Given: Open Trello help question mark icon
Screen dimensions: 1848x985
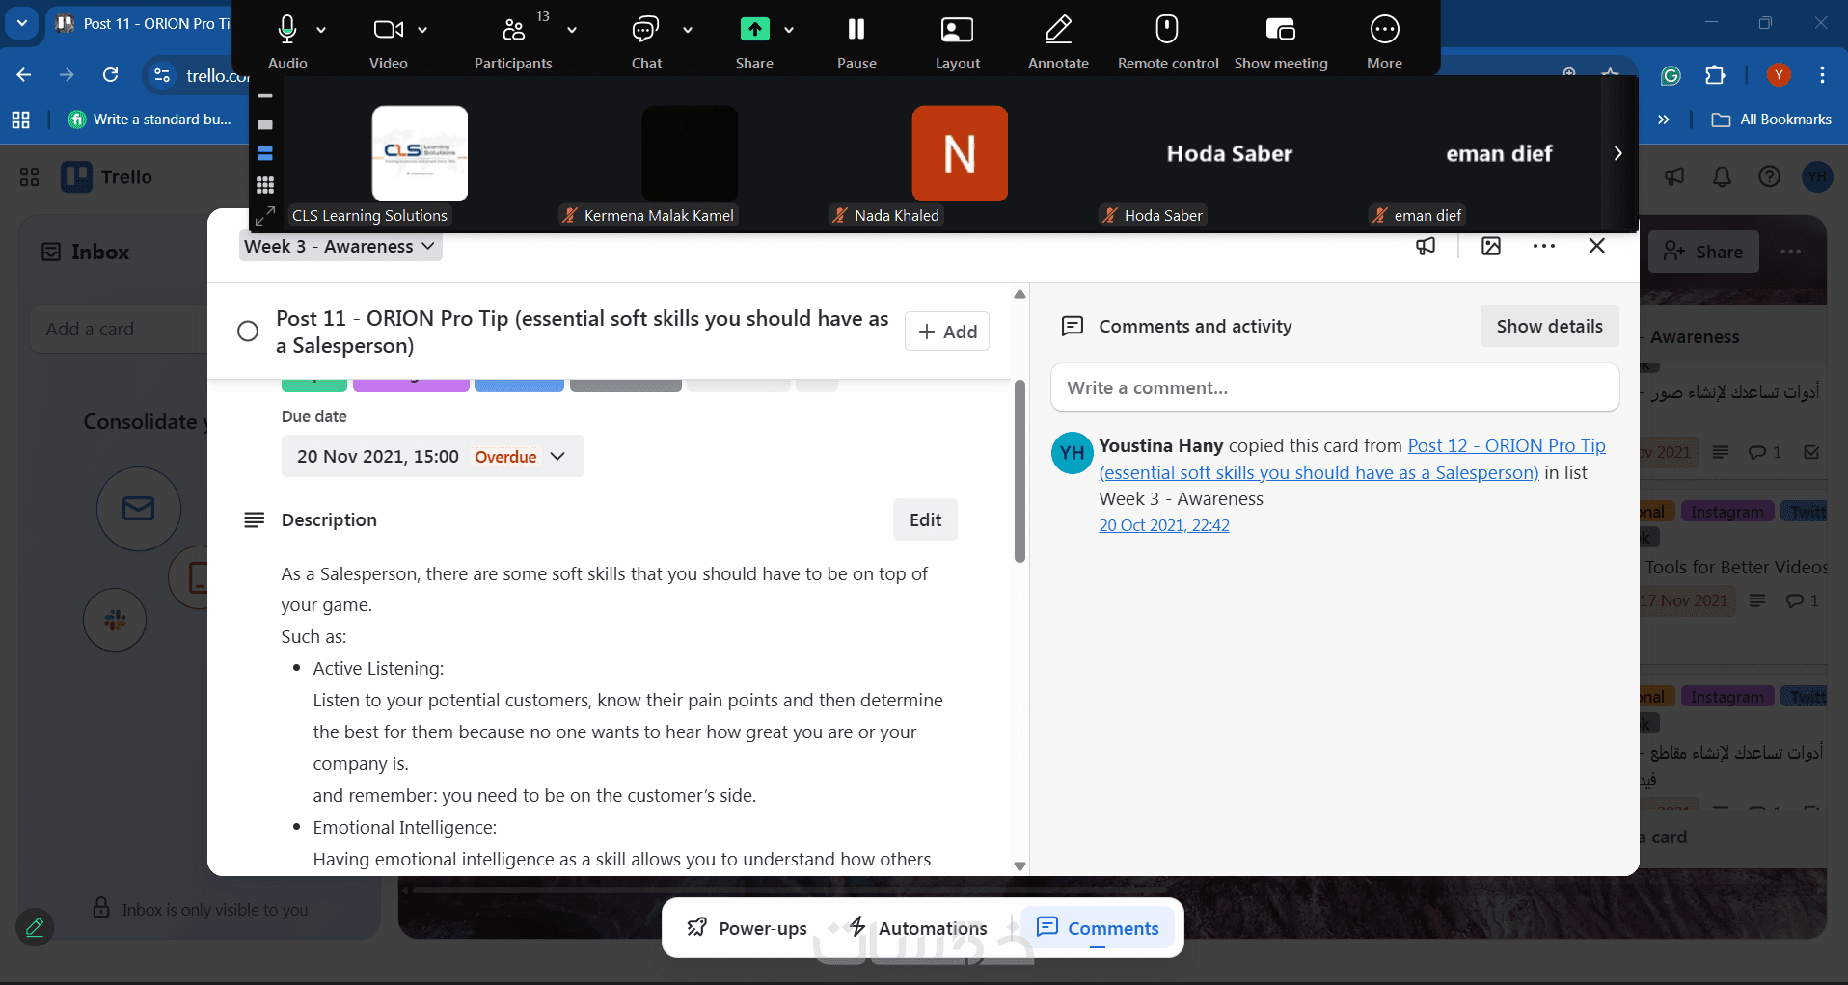Looking at the screenshot, I should (x=1769, y=177).
